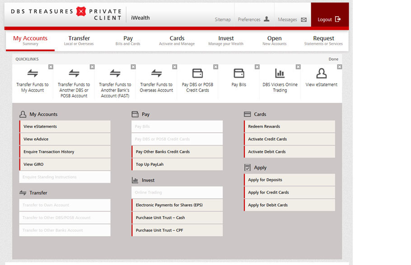
Task: Click the greyed Pay Bills list item
Action: (177, 126)
